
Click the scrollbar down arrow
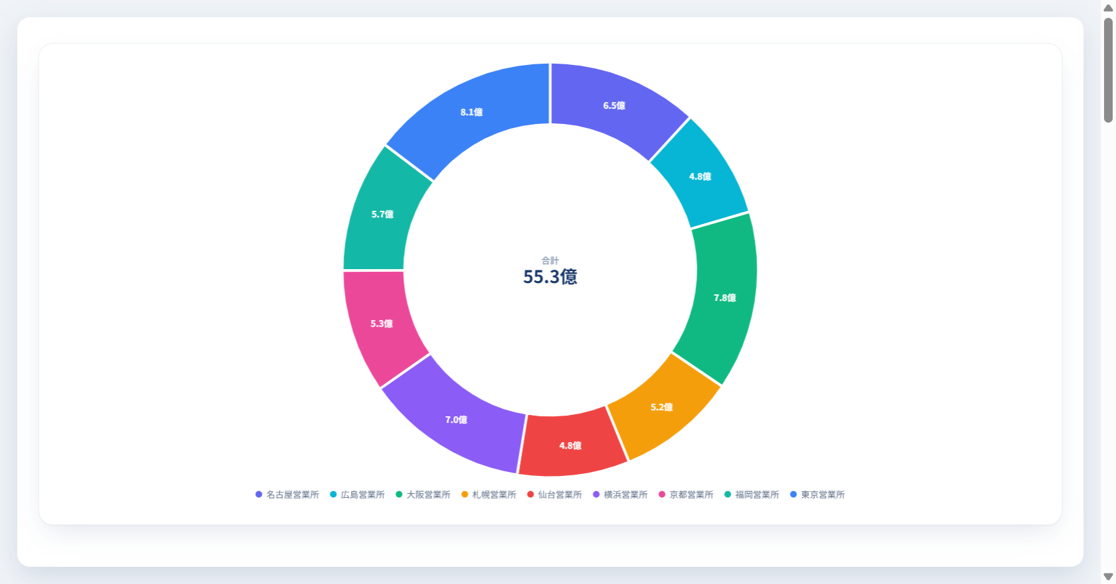pyautogui.click(x=1108, y=577)
